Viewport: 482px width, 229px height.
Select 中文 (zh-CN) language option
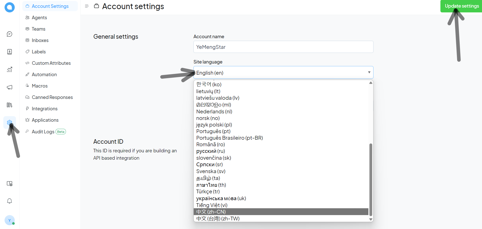281,212
